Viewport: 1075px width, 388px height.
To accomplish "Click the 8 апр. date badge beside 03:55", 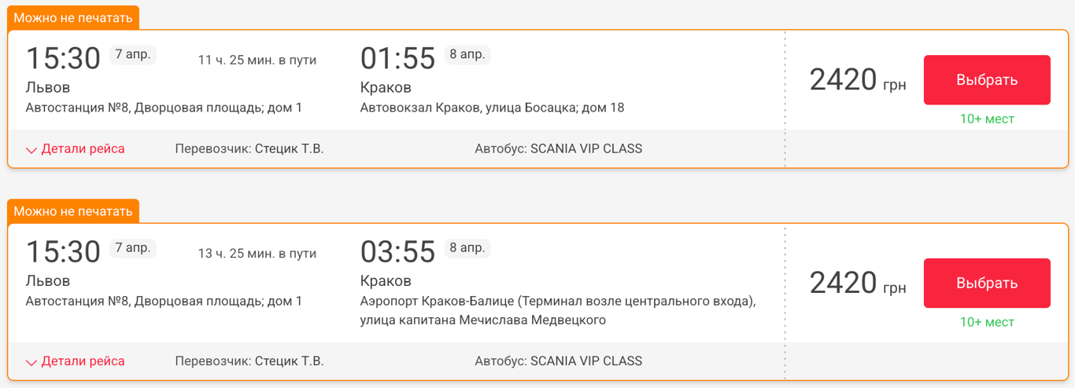I will point(467,248).
